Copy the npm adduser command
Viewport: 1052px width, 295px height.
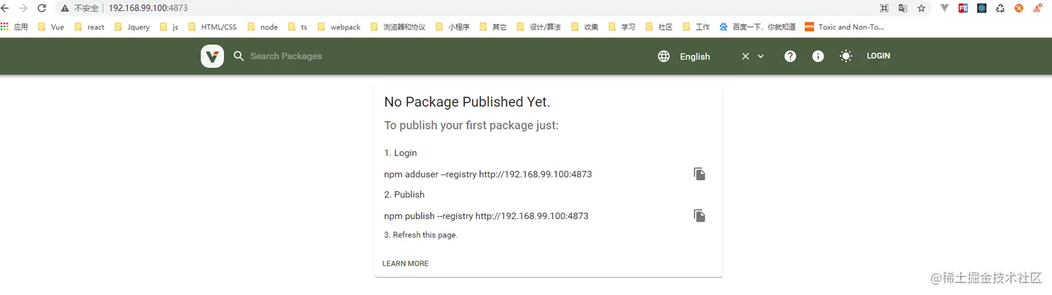(x=699, y=174)
